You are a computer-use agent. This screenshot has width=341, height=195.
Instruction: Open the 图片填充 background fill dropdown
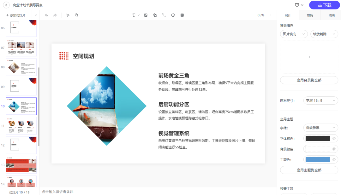pos(294,34)
